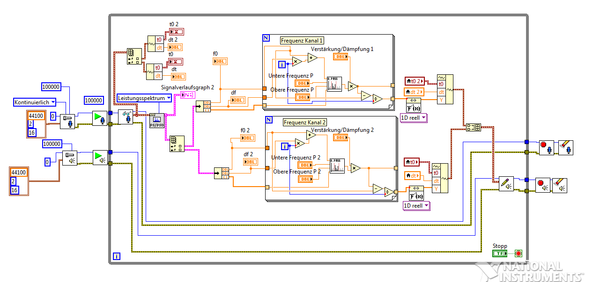593x282 pixels.
Task: Click the Divide node in Frequenz Kanal 1 loop
Action: pyautogui.click(x=378, y=99)
